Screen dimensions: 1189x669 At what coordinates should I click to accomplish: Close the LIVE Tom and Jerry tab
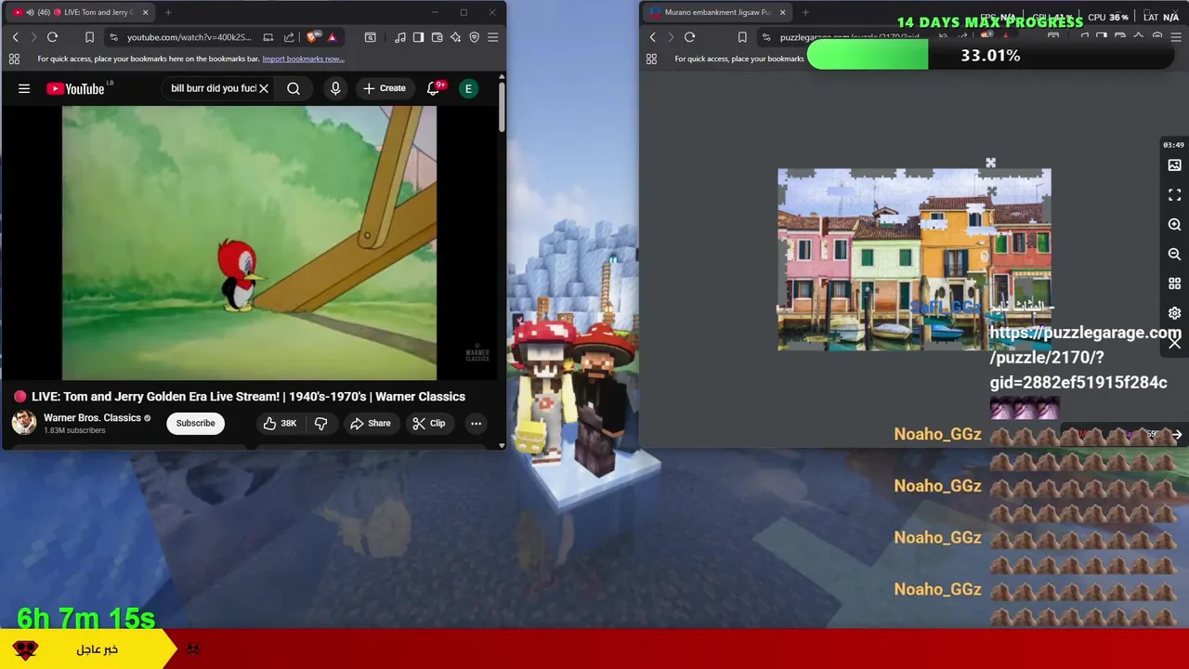145,12
